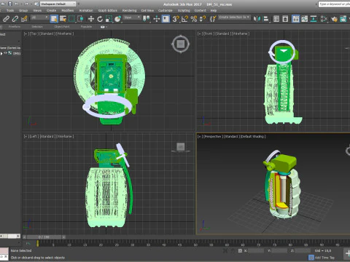Click the X coordinate input field
The height and width of the screenshot is (262, 350).
[256, 250]
